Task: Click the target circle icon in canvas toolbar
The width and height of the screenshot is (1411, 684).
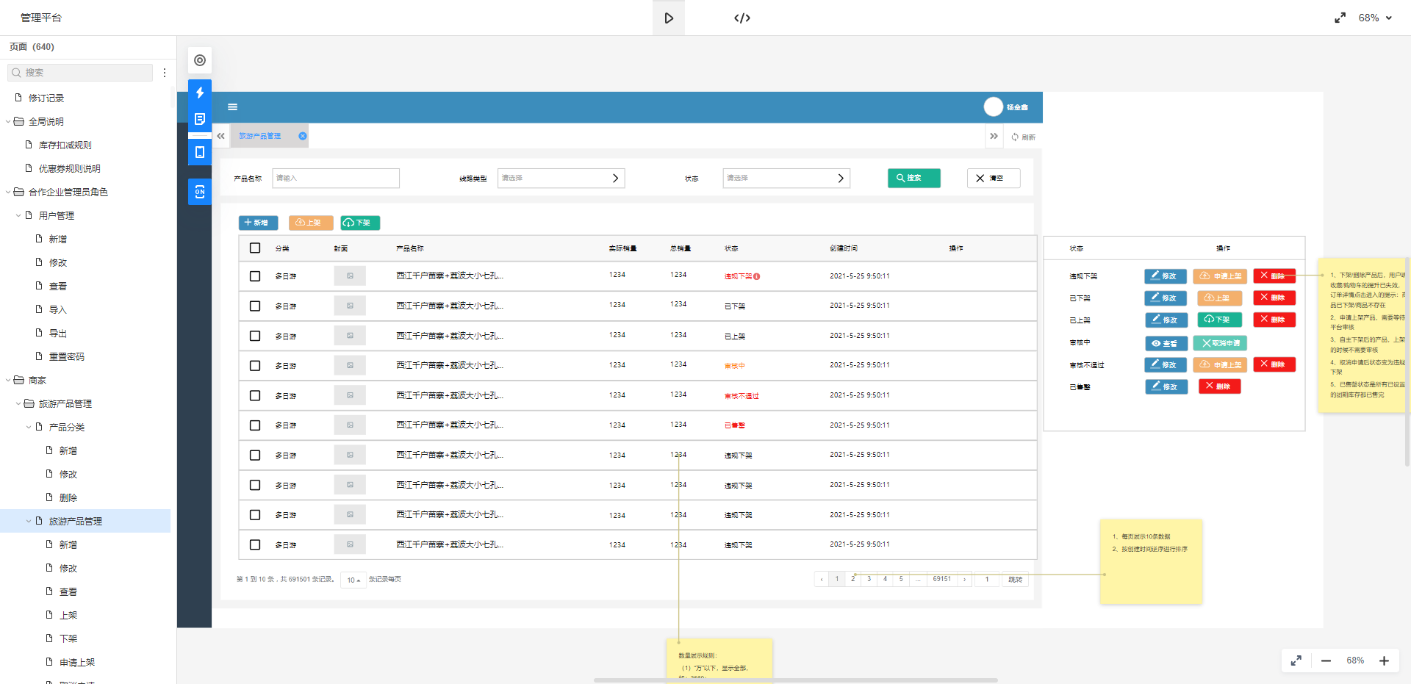Action: [x=200, y=60]
